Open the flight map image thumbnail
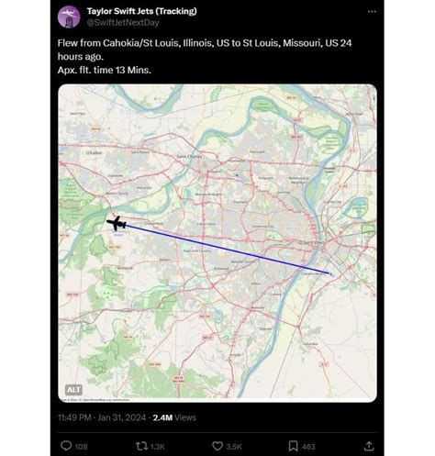 pos(217,243)
